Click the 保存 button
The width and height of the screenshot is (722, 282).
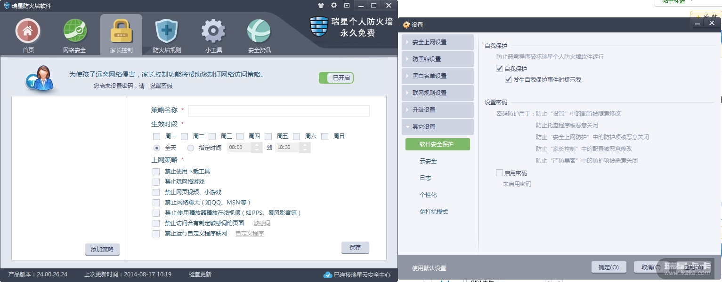tap(355, 248)
